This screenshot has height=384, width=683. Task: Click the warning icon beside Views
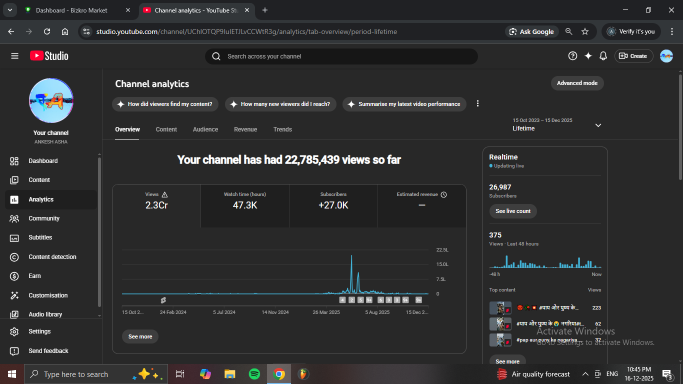pyautogui.click(x=165, y=194)
